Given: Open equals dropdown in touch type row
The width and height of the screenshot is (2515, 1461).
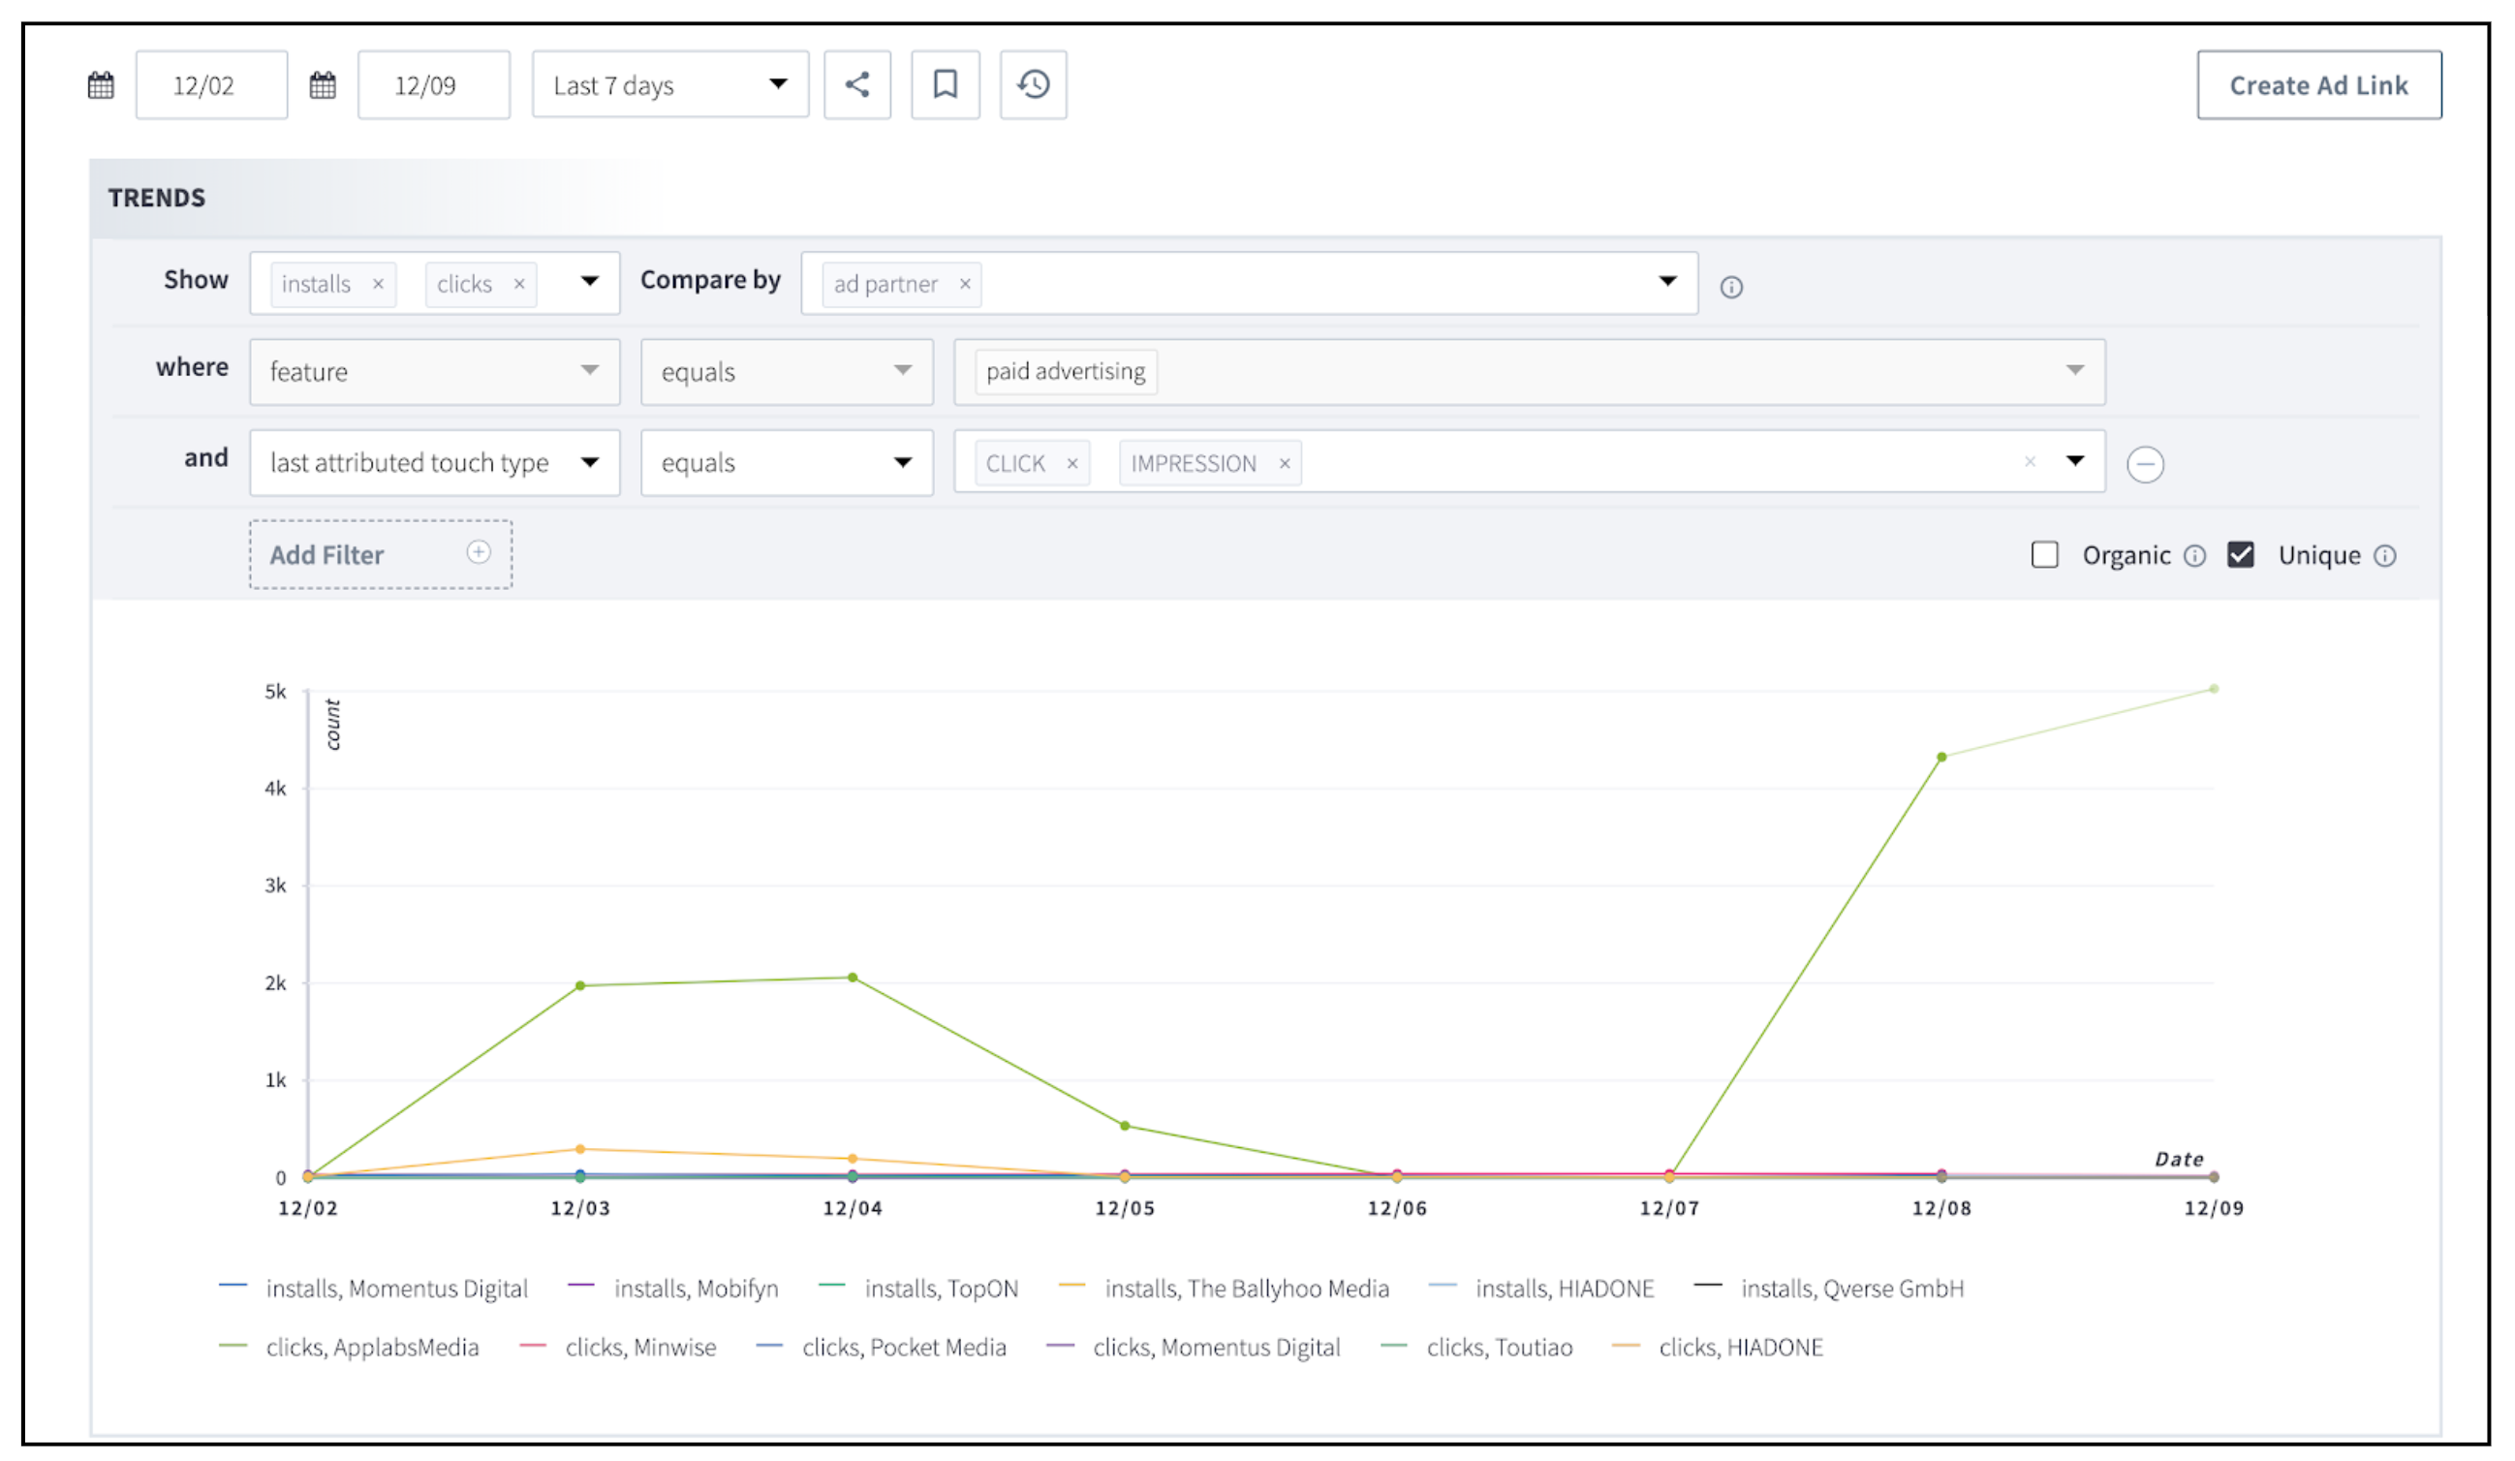Looking at the screenshot, I should [788, 463].
